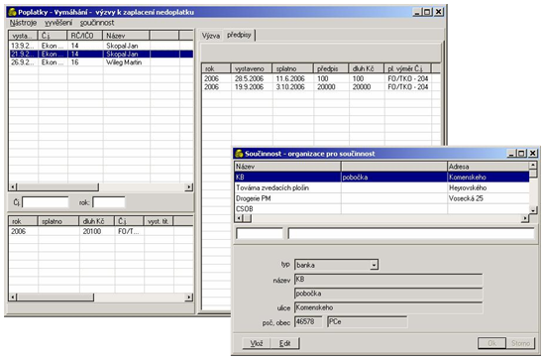
Task: Click the obec field PCe
Action: point(367,322)
